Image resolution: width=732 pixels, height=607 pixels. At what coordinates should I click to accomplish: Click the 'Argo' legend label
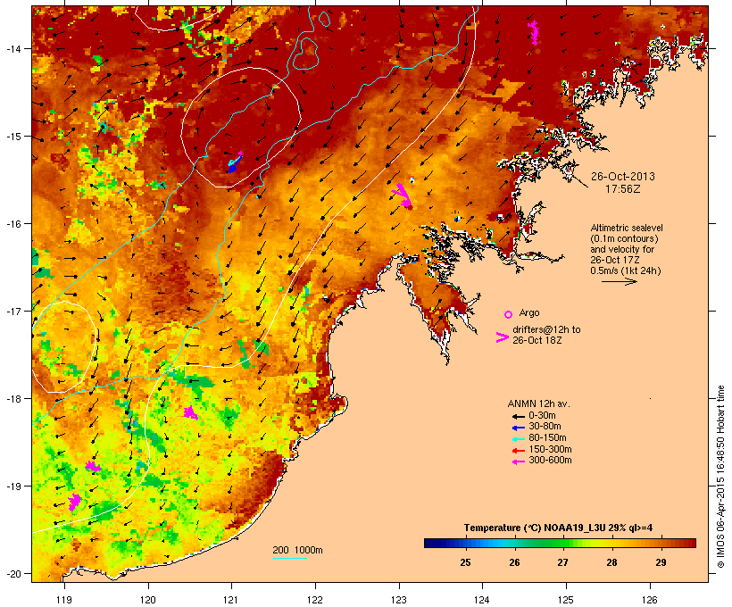tap(529, 312)
